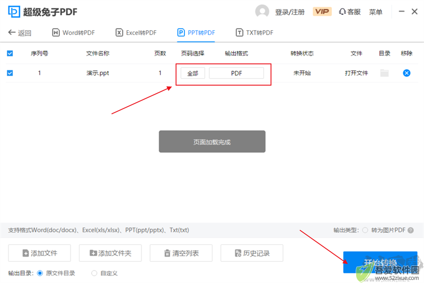Click the 未开始 conversion status
424x283 pixels.
pyautogui.click(x=302, y=73)
